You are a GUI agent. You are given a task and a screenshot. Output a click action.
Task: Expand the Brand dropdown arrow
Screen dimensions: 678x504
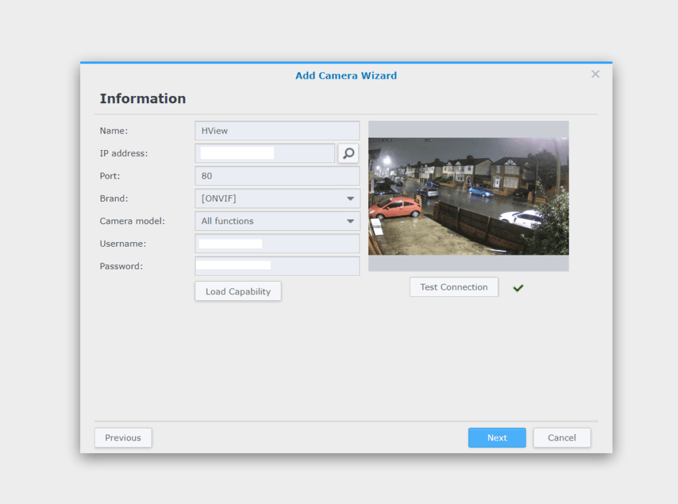pyautogui.click(x=350, y=198)
